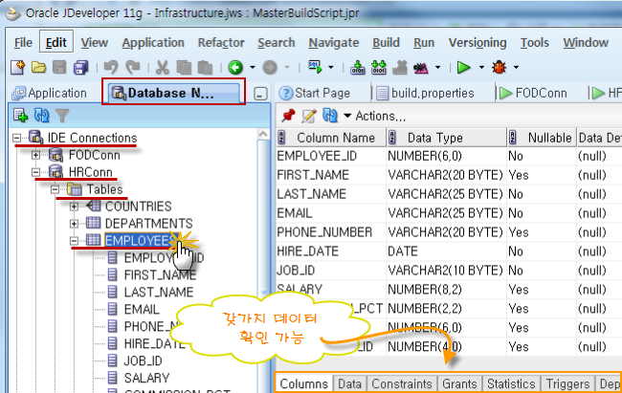Minimize the navigator panel button
Viewport: 622px width, 393px height.
(260, 94)
